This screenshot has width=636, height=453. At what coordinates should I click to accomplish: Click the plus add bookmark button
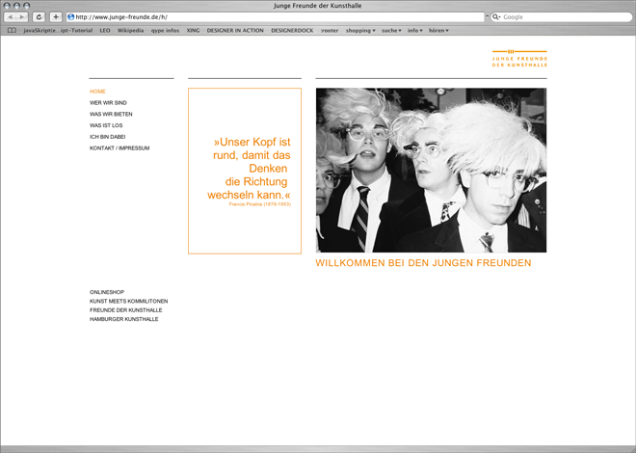(x=56, y=17)
